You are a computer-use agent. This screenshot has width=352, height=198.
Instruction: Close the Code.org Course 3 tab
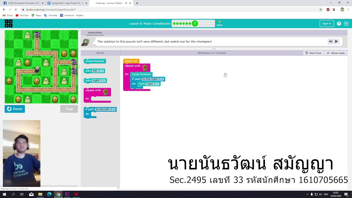point(130,3)
